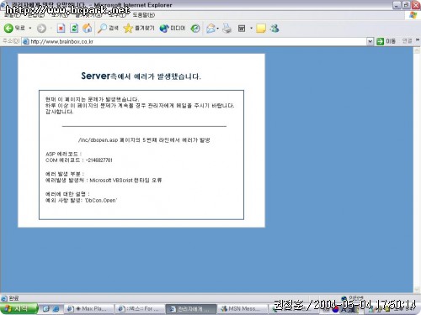
Task: Open Favorites (즐겨찾기) star button
Action: pos(139,28)
